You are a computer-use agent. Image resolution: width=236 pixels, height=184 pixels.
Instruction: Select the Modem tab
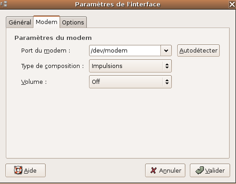pos(47,22)
